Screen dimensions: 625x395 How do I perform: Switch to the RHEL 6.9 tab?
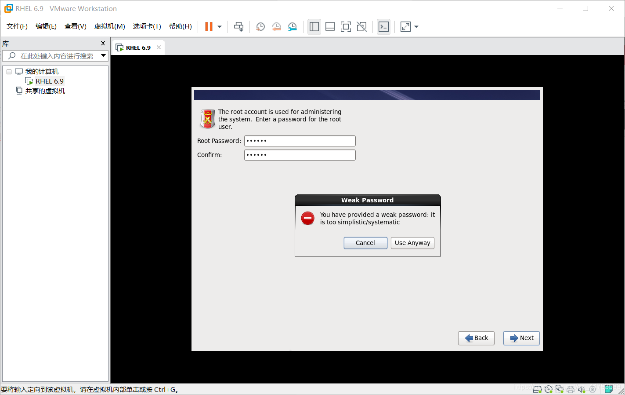pyautogui.click(x=138, y=48)
